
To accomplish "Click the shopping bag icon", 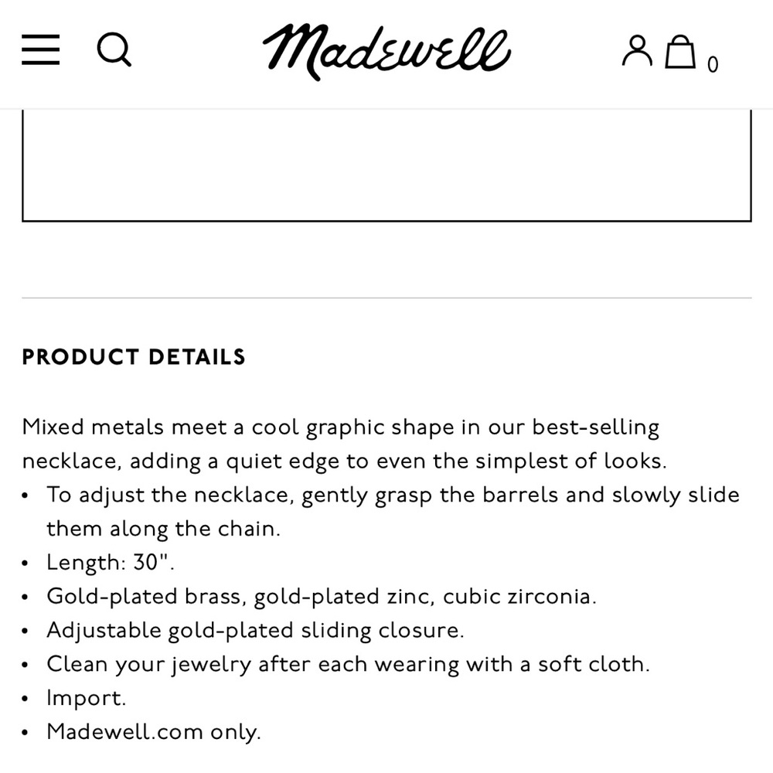I will 680,53.
